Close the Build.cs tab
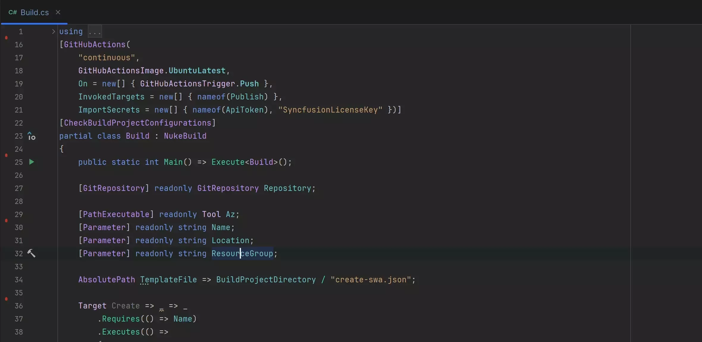702x342 pixels. pyautogui.click(x=58, y=12)
